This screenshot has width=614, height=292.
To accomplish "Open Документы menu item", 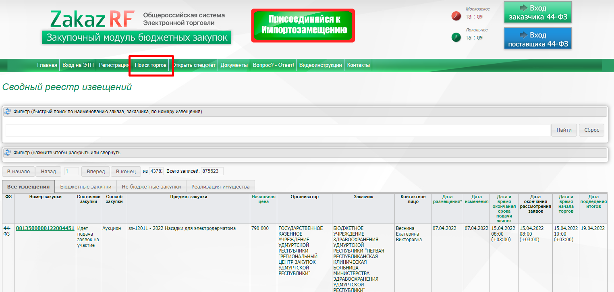I will (x=234, y=65).
